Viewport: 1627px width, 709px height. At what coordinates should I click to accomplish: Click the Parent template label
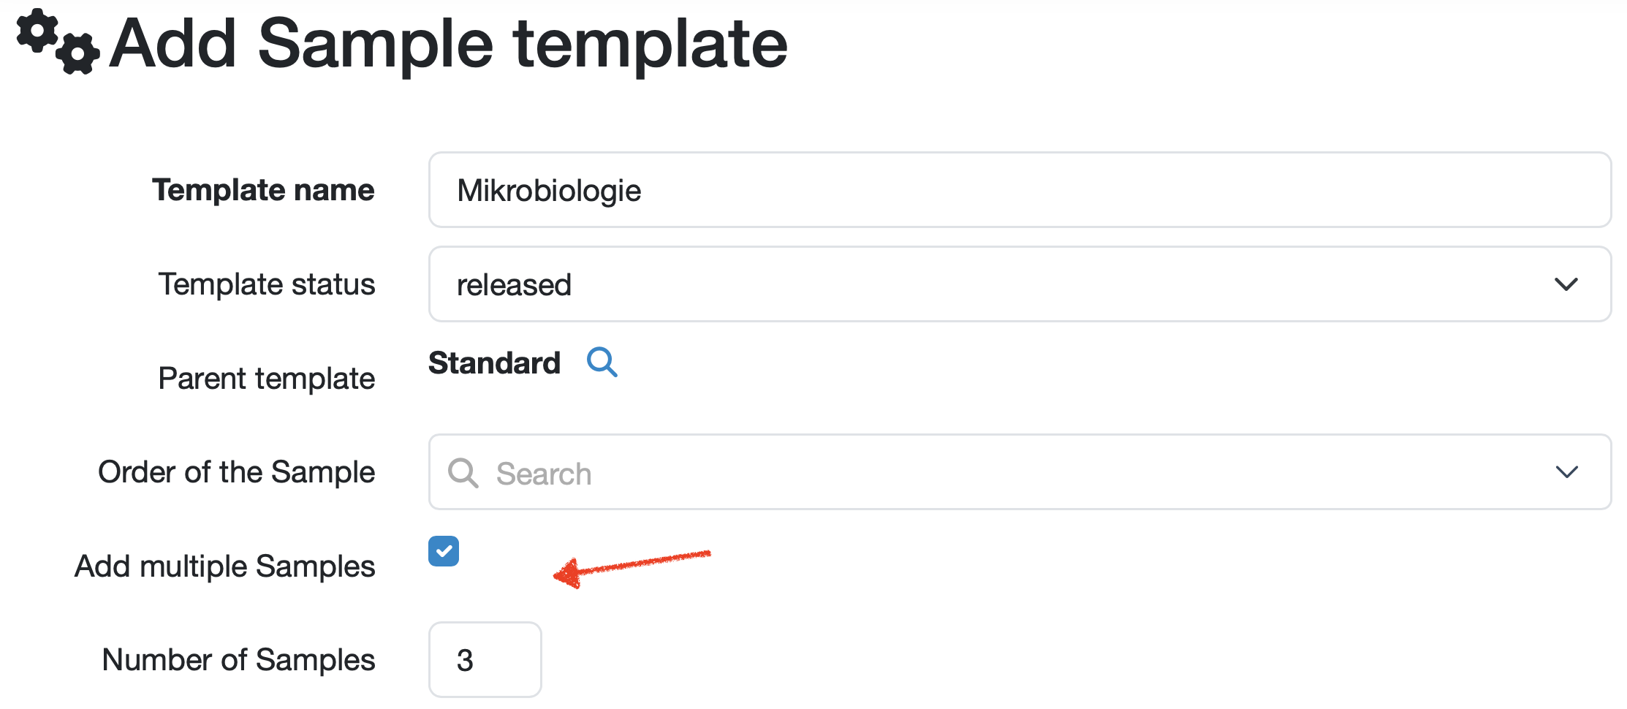point(267,379)
